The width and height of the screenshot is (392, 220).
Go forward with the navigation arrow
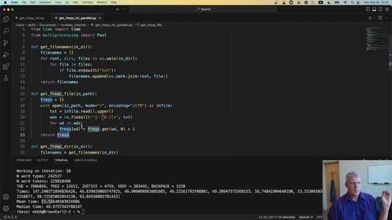pyautogui.click(x=124, y=9)
